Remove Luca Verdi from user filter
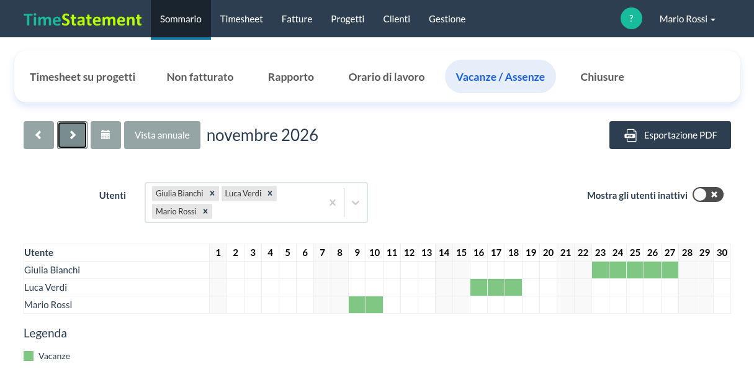This screenshot has width=754, height=379. click(270, 193)
